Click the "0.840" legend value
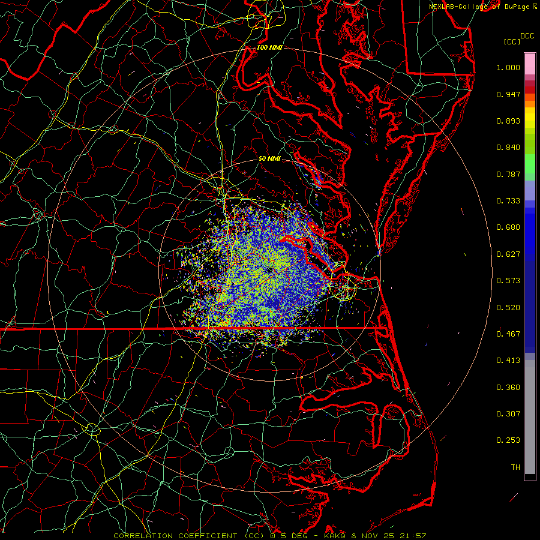 click(508, 148)
